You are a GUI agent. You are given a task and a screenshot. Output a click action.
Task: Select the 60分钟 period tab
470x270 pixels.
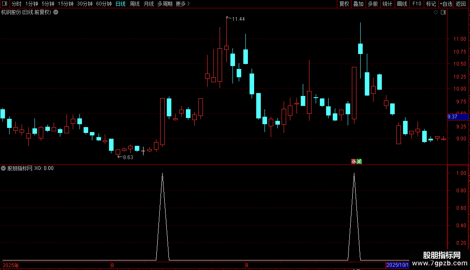click(104, 4)
